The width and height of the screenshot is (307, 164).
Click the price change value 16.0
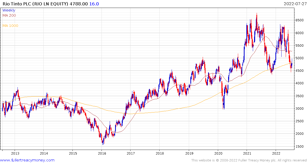(x=95, y=4)
